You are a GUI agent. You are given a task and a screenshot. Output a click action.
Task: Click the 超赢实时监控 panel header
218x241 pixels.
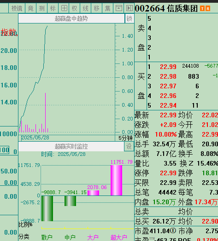pos(71,146)
